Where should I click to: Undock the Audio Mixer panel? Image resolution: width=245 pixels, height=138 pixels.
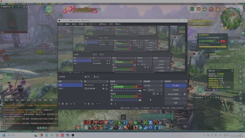coord(141,81)
